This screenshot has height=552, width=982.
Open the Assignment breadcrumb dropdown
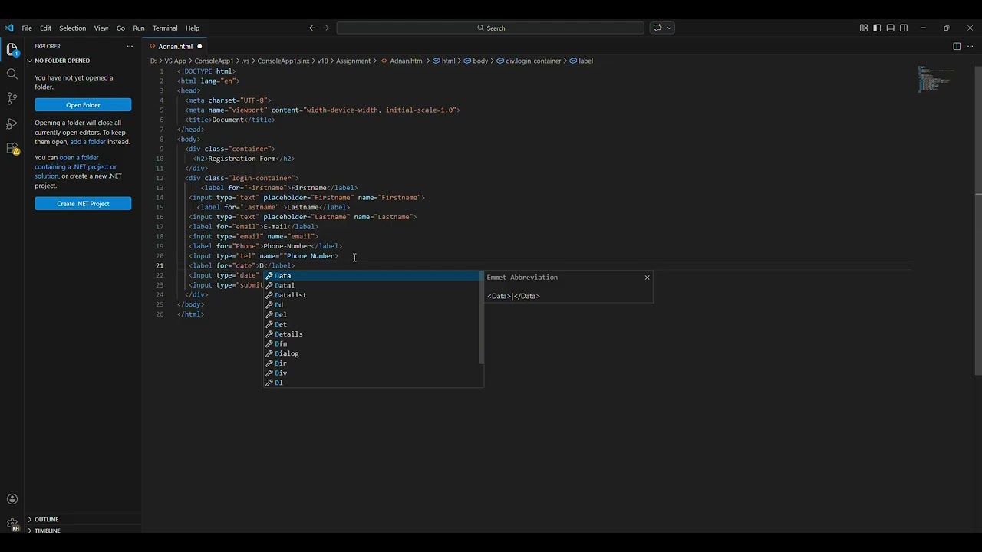tap(353, 61)
